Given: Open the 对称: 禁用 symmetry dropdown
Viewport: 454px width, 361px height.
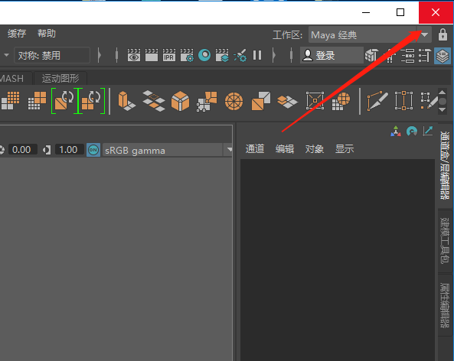Looking at the screenshot, I should 52,55.
